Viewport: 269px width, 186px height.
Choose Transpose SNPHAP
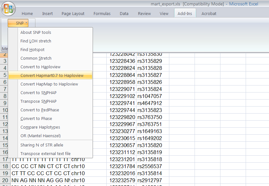coord(50,101)
